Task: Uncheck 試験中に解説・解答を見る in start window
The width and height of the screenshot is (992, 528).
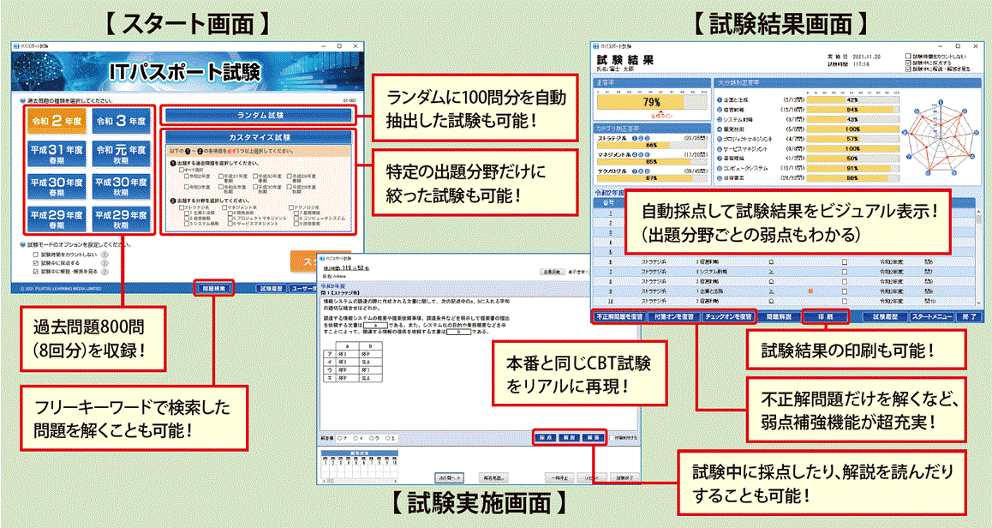Action: coord(35,271)
